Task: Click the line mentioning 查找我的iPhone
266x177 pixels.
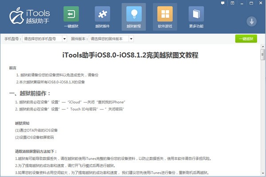Action: pyautogui.click(x=70, y=102)
